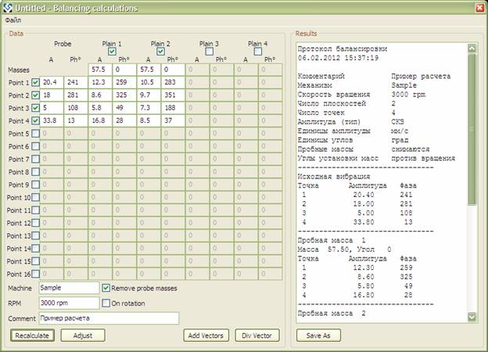This screenshot has width=488, height=352.
Task: Click the '3000 rpm' value in results
Action: [x=408, y=95]
